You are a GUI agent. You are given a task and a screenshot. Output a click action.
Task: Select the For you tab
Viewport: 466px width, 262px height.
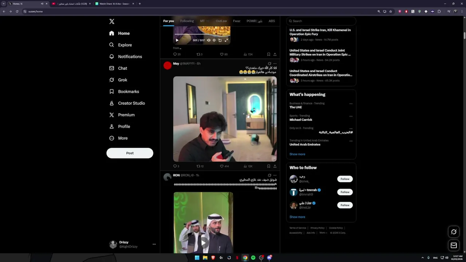coord(169,21)
